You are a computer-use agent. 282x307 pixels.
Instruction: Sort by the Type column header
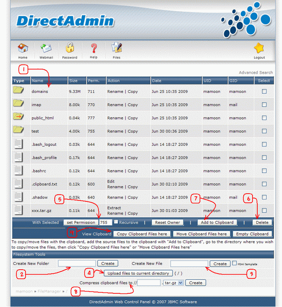[x=19, y=81]
